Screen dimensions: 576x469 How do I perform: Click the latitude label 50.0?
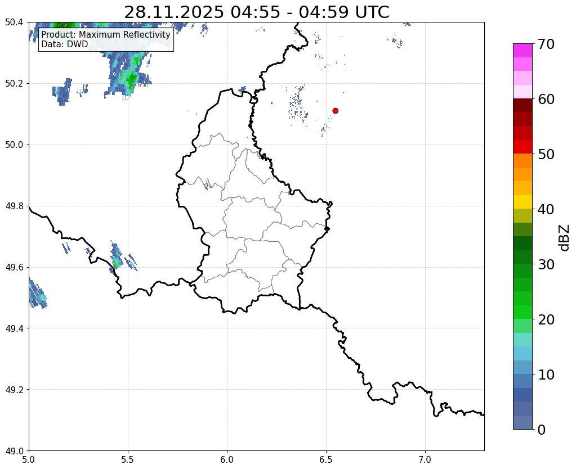tap(14, 145)
